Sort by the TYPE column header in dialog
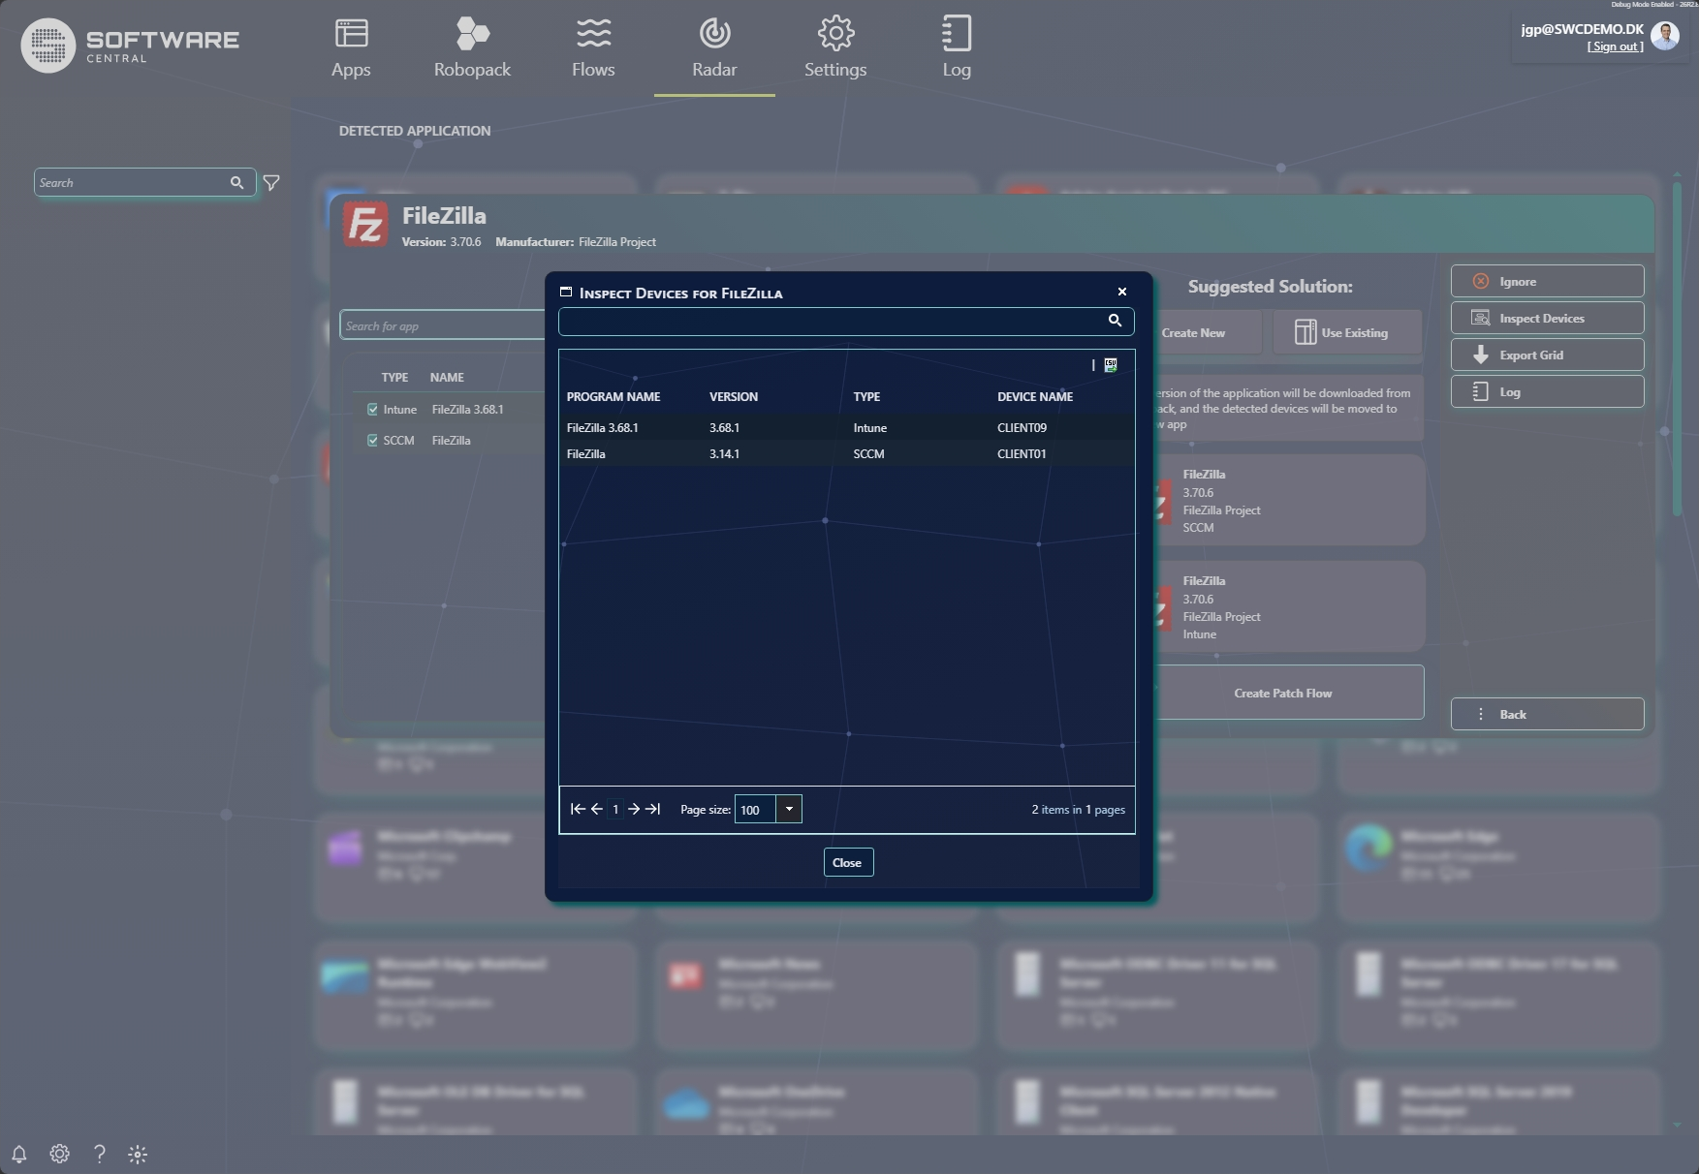Viewport: 1699px width, 1174px height. [866, 396]
